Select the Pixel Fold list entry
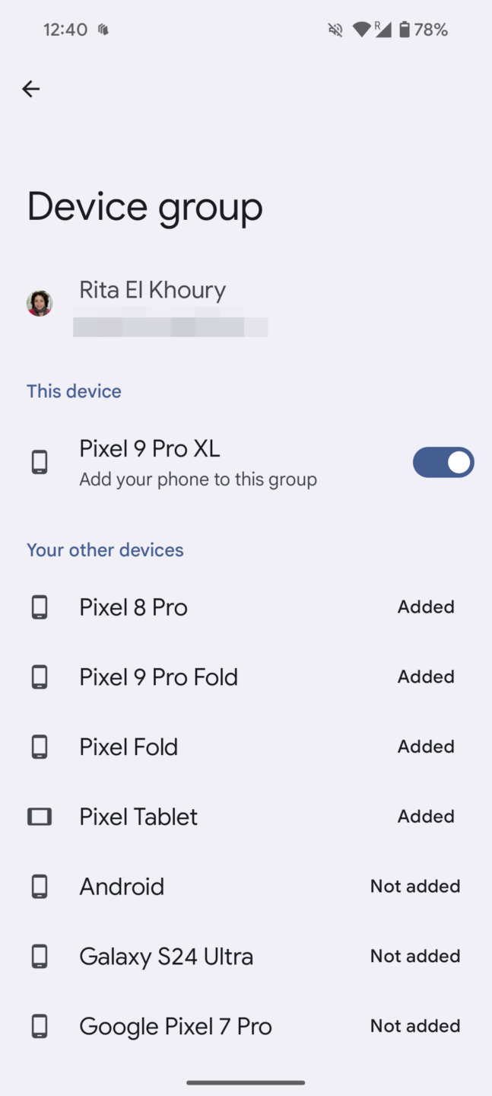Screen dimensions: 492x1096 pyautogui.click(x=128, y=747)
